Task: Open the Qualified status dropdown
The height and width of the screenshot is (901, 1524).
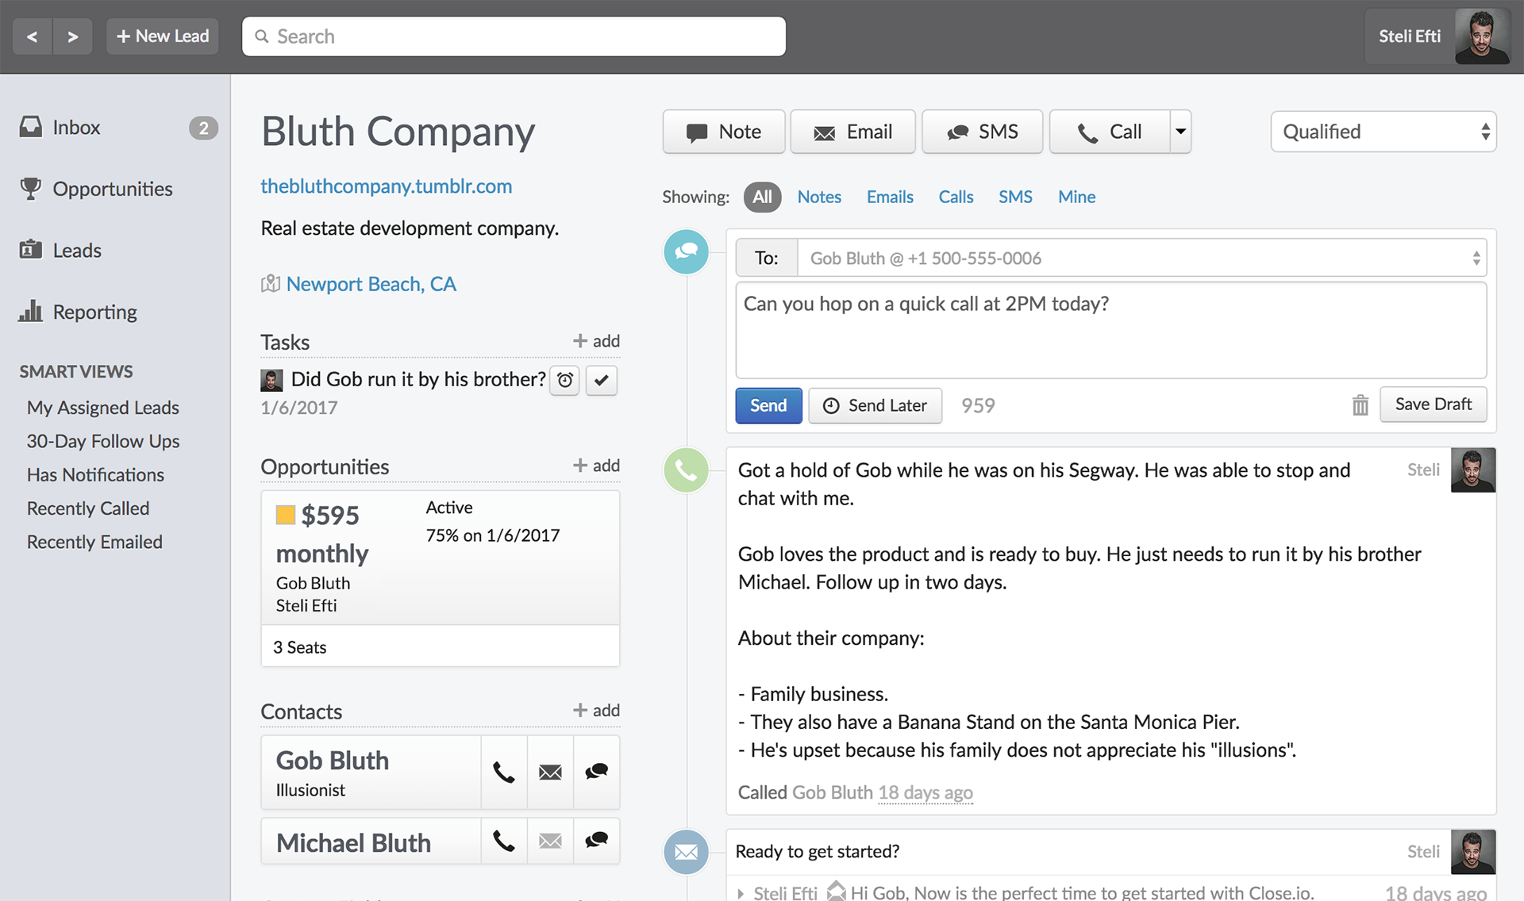Action: point(1383,132)
